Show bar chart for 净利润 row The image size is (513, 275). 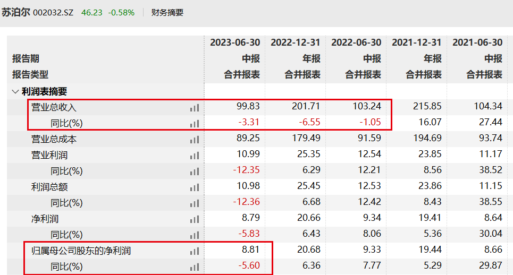click(x=195, y=219)
